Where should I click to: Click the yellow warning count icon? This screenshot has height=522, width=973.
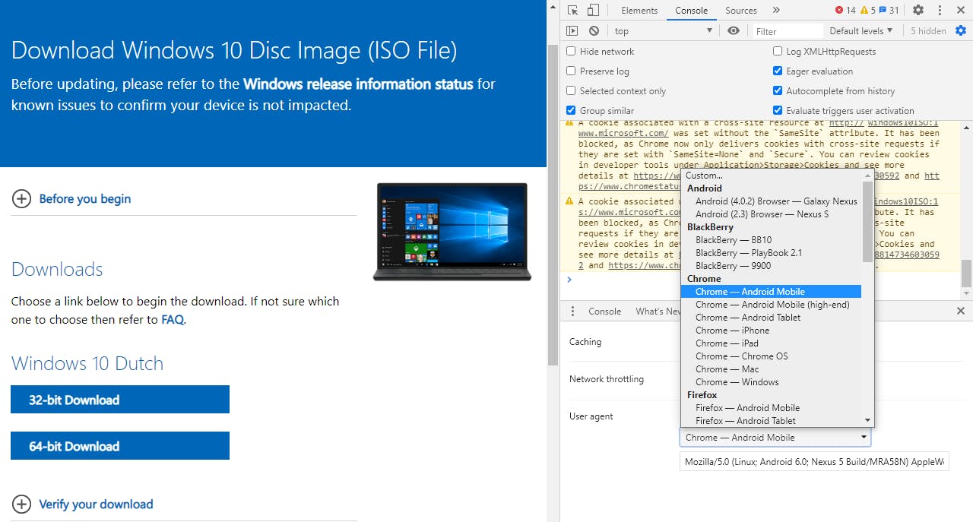pyautogui.click(x=864, y=10)
